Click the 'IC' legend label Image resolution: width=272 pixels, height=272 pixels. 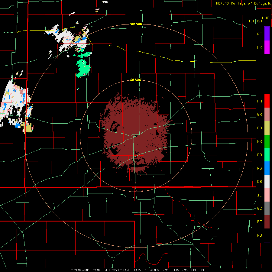pos(259,195)
